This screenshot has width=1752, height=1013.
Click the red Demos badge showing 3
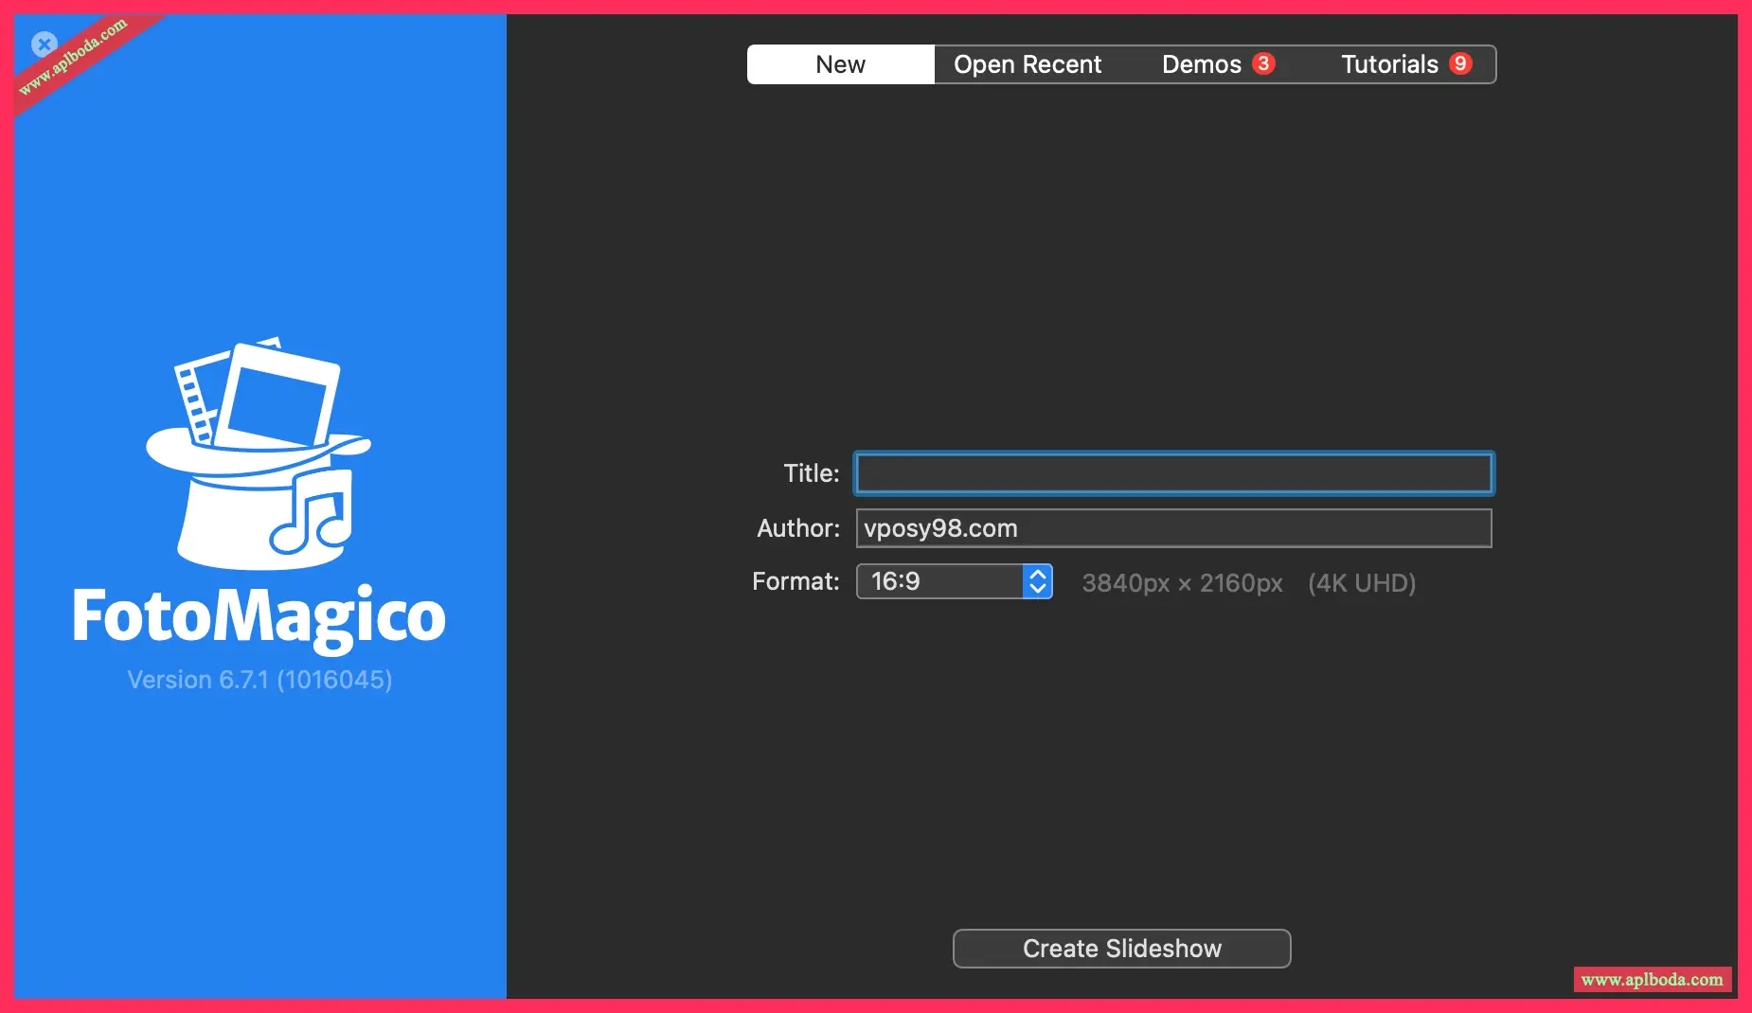1263,63
